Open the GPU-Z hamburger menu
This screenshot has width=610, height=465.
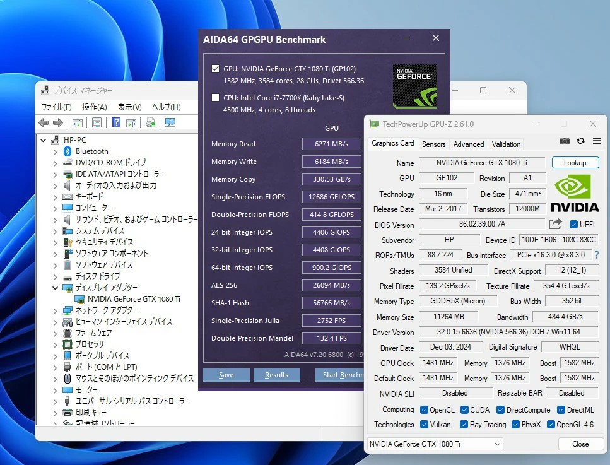tap(597, 141)
